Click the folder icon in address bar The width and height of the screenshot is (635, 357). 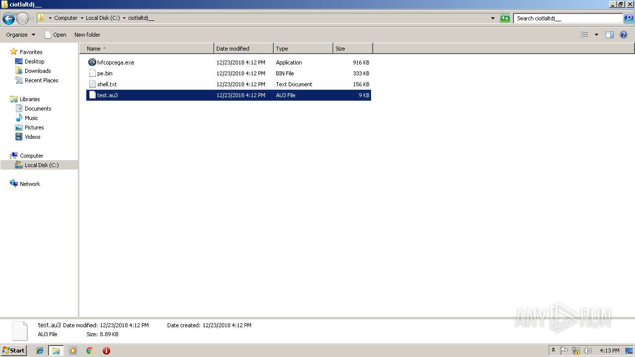41,18
